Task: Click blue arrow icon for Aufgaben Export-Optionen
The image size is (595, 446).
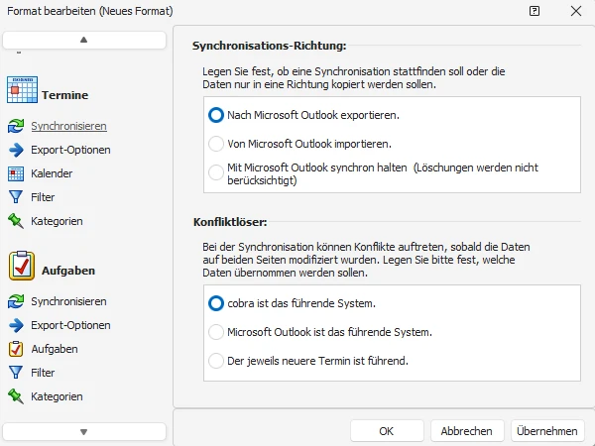Action: click(x=16, y=325)
